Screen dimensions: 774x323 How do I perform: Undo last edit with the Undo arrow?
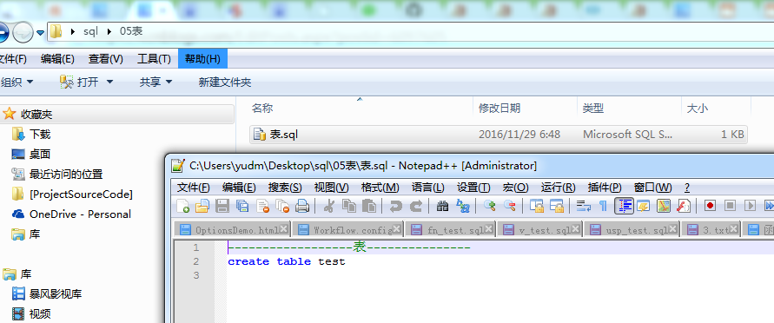click(x=395, y=206)
